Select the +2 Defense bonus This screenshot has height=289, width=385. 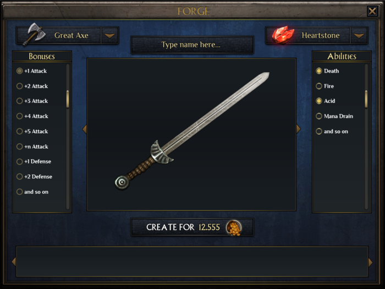click(x=34, y=177)
